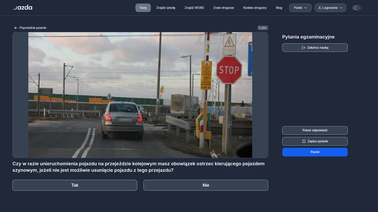This screenshot has width=378, height=212.
Task: Open the Jazda logo home link
Action: tap(23, 8)
